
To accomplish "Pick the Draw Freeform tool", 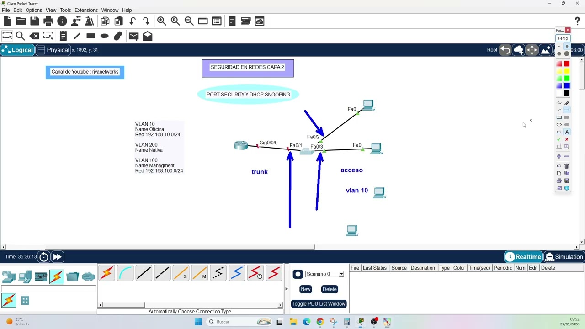I will click(x=118, y=36).
